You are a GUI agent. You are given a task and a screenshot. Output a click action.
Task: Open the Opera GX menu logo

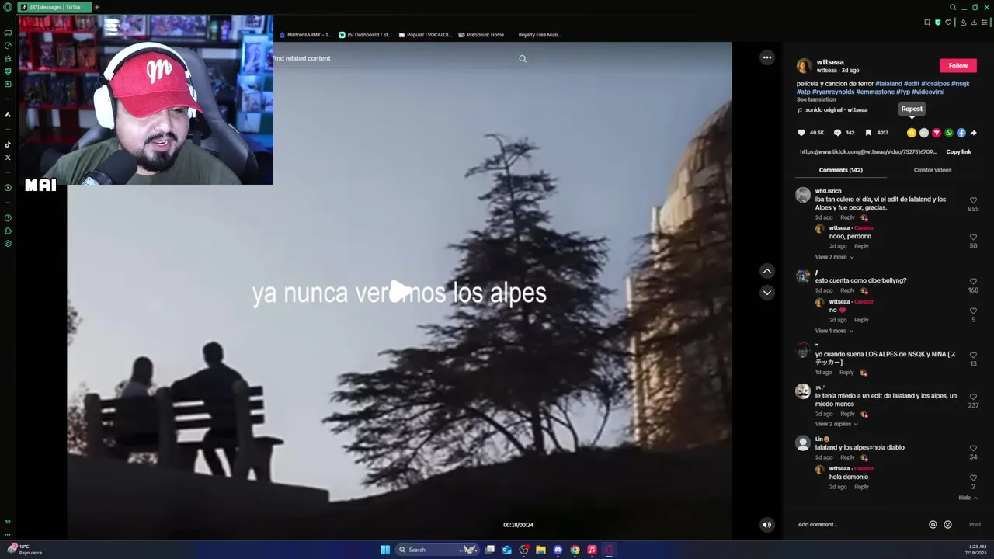click(8, 7)
